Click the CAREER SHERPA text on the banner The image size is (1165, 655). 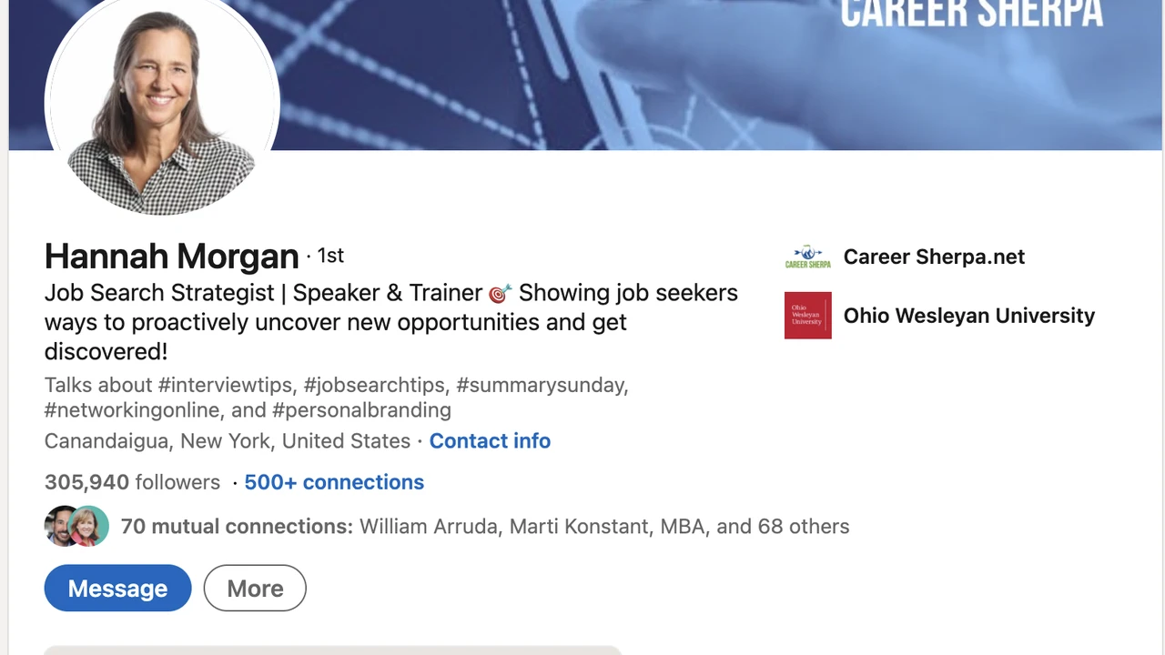971,15
